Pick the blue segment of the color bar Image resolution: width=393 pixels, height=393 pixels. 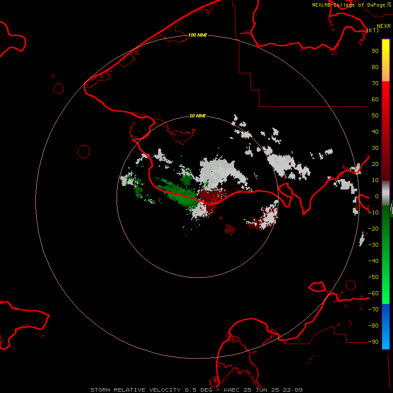386,327
